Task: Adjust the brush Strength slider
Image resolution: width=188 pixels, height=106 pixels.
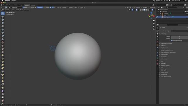Action: coord(43,7)
